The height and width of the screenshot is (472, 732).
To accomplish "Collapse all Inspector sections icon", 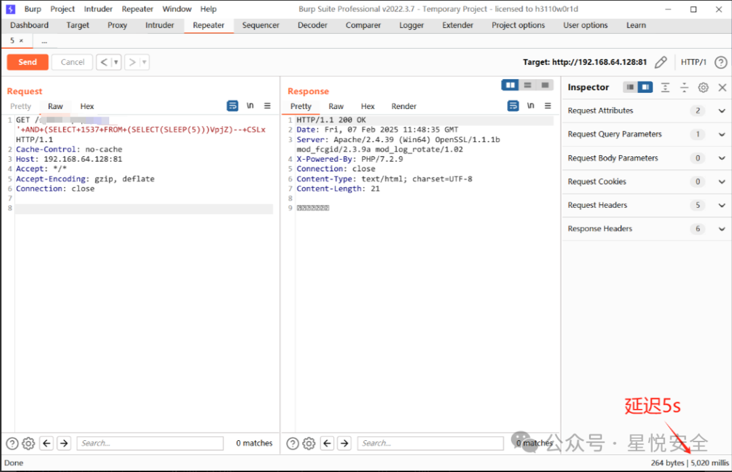I will pos(684,87).
